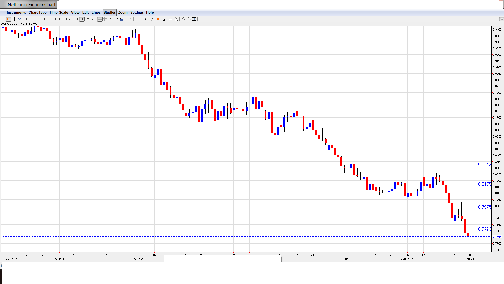
Task: Open the Settings menu
Action: click(x=137, y=12)
